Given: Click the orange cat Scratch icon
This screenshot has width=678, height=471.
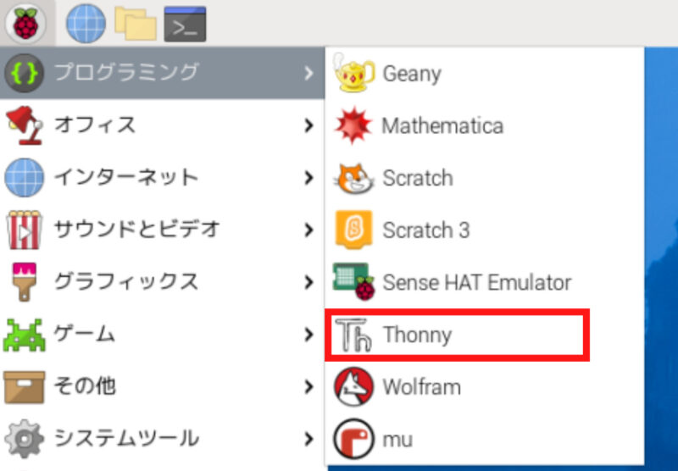Looking at the screenshot, I should pos(353,178).
